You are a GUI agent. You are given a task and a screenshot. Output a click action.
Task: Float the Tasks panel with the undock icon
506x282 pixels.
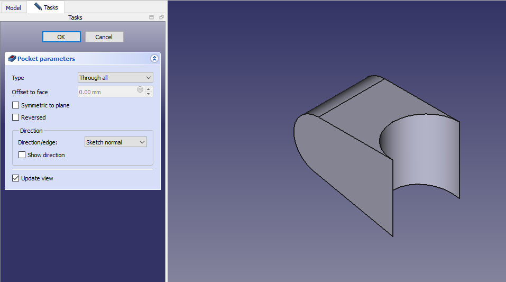161,17
